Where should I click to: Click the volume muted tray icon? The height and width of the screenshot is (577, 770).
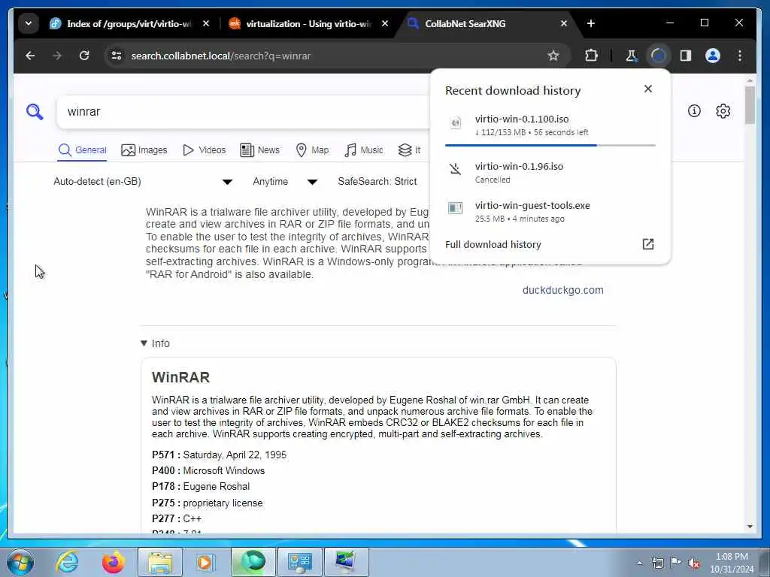tap(694, 563)
